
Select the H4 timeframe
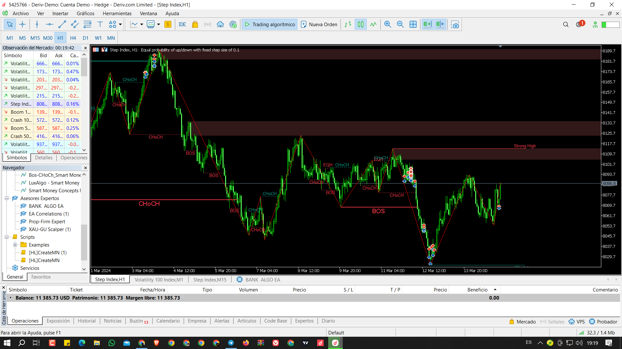click(73, 38)
